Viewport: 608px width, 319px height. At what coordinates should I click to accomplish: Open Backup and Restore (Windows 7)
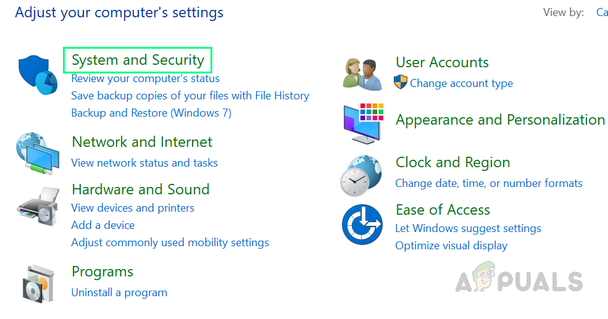pyautogui.click(x=151, y=113)
